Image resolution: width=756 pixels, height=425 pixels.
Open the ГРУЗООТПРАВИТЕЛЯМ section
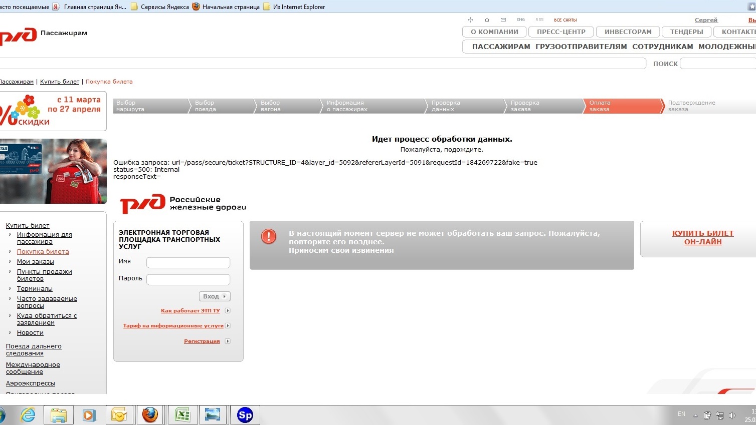click(x=581, y=47)
